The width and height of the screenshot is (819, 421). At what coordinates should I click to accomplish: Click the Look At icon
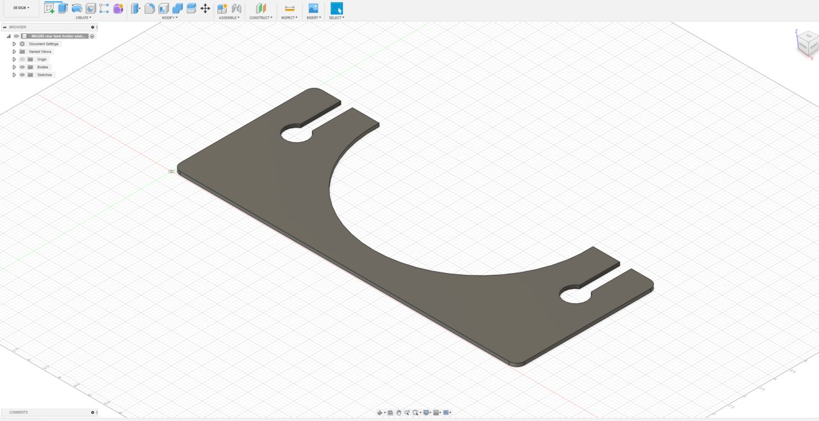(390, 413)
